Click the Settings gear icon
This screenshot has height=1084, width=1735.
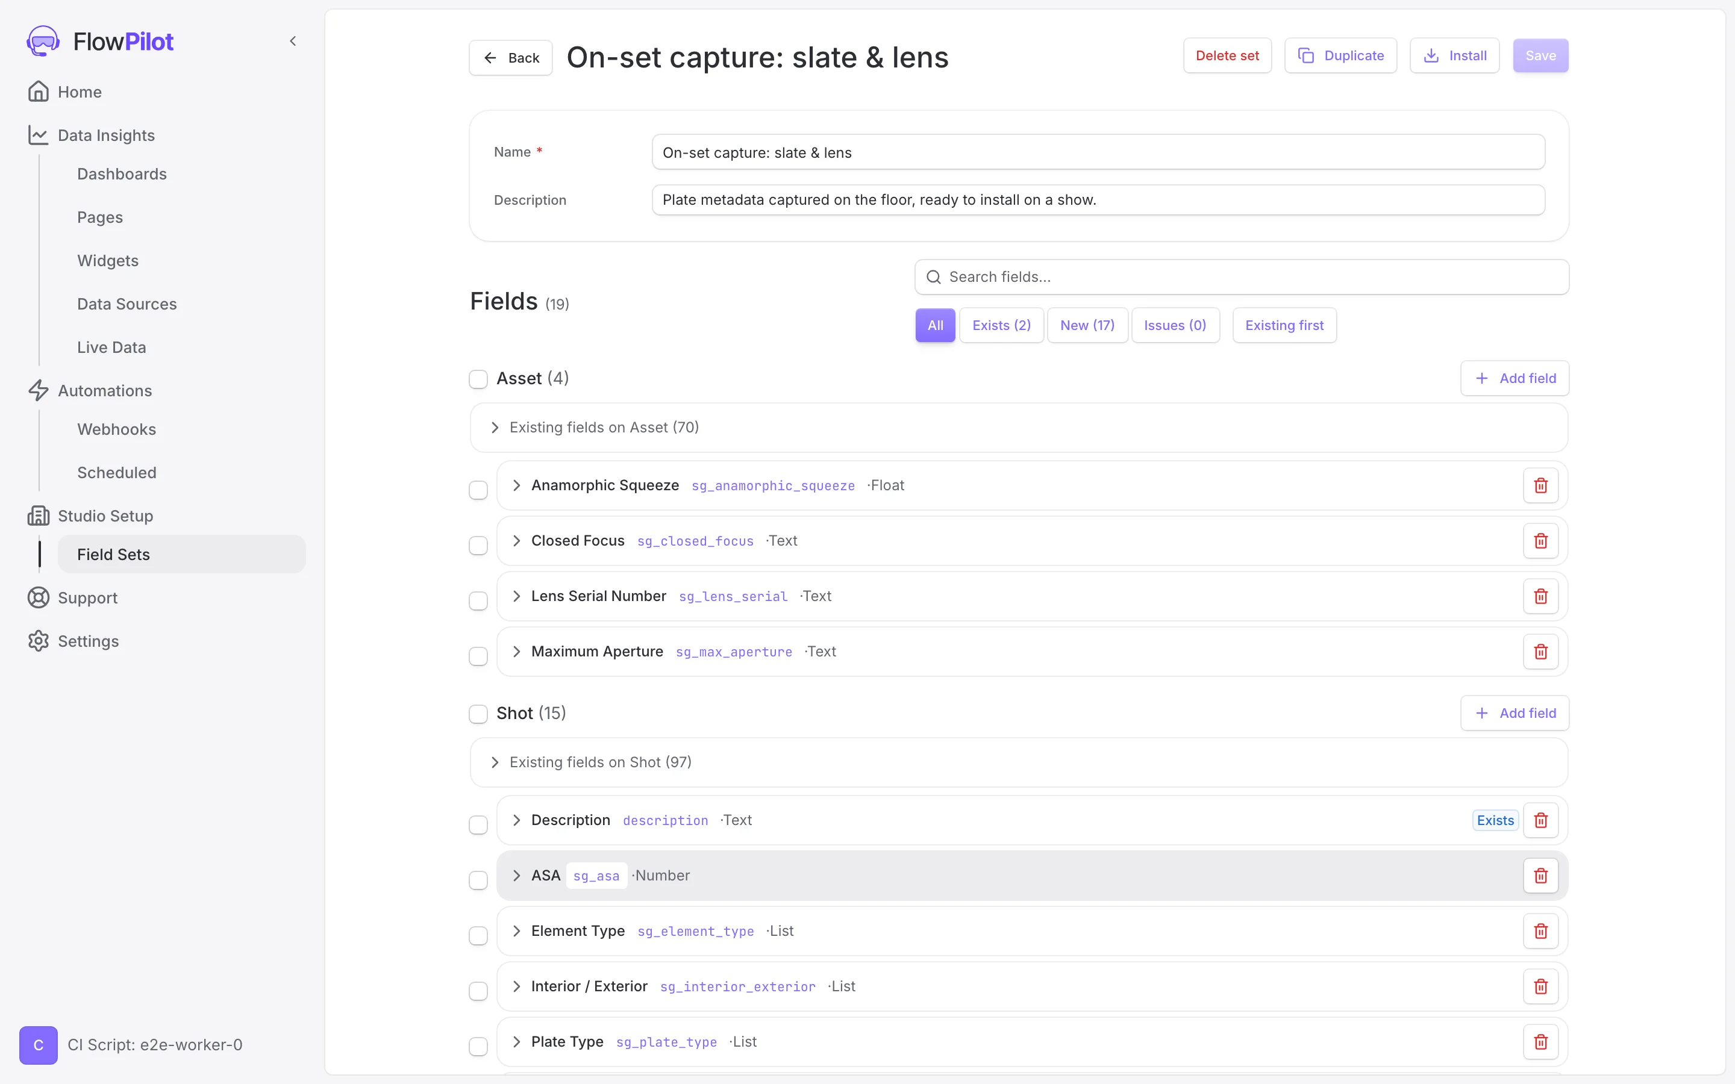tap(38, 641)
